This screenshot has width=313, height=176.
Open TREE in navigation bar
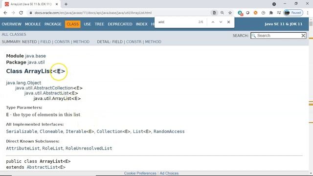tap(99, 24)
